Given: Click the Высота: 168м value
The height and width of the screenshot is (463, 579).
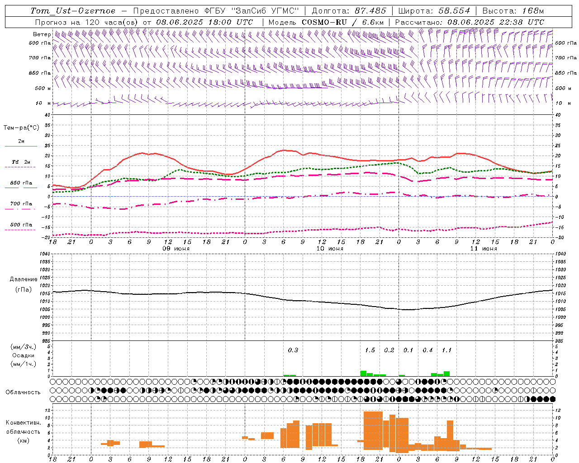Looking at the screenshot, I should [x=513, y=11].
